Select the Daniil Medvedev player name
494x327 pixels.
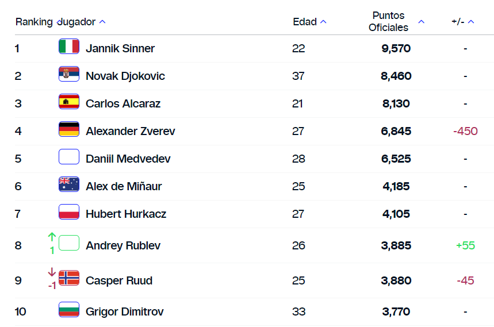coord(128,159)
